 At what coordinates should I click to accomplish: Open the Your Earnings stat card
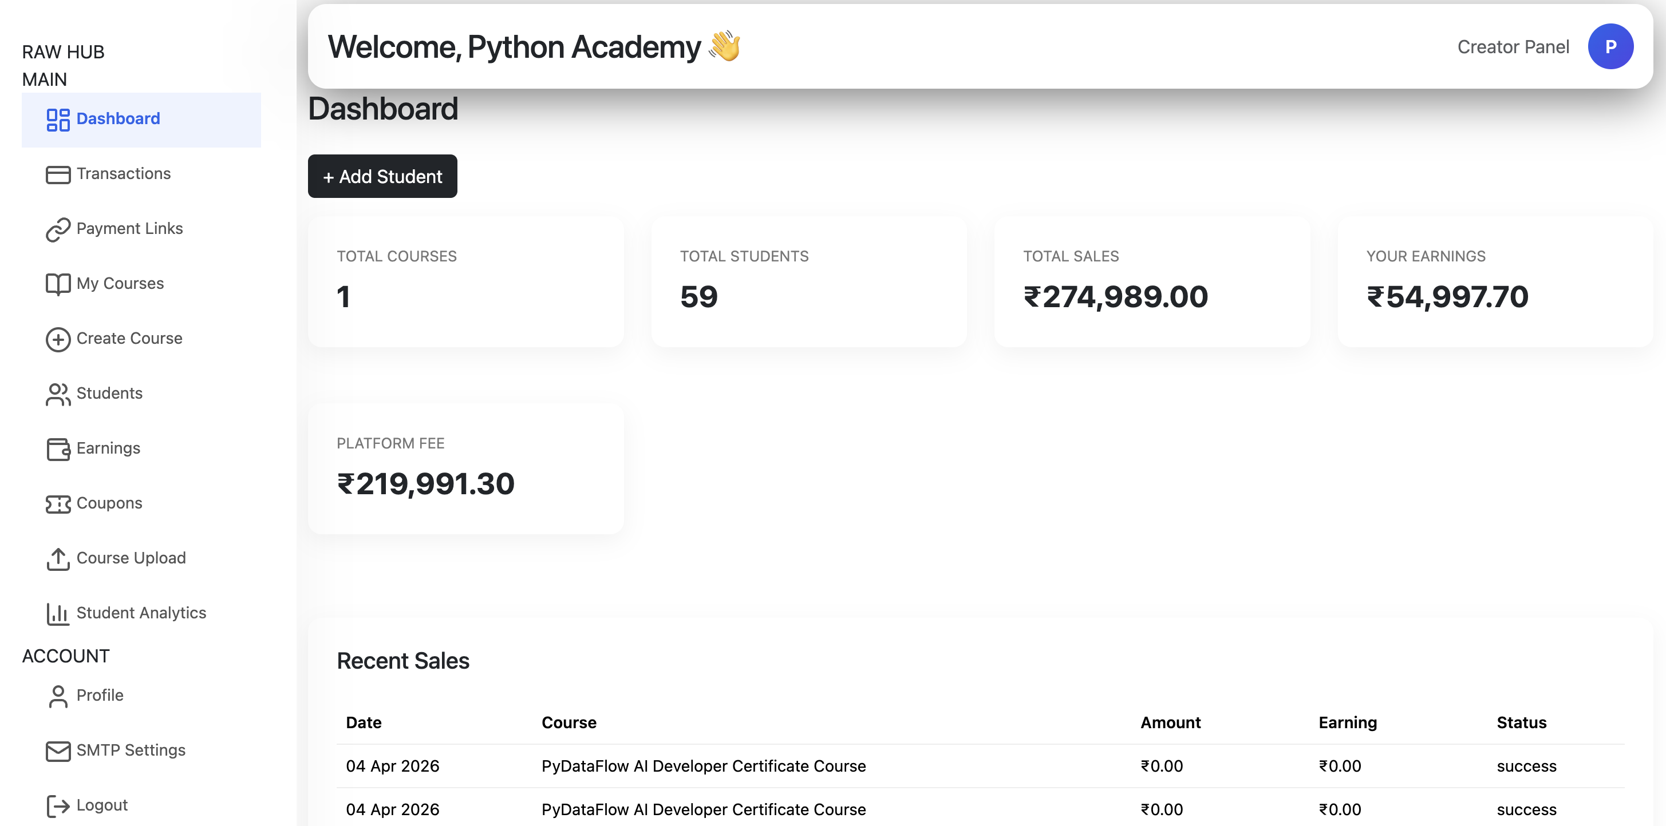[x=1494, y=282]
